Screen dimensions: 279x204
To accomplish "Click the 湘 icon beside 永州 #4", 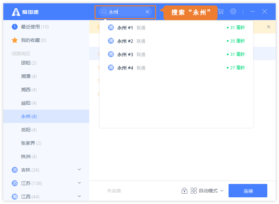I will (x=111, y=68).
